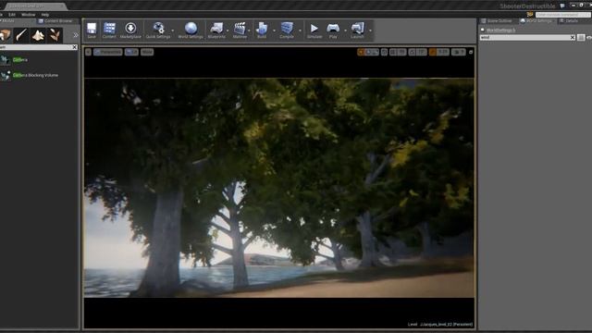This screenshot has height=333, width=592.
Task: Open viewport options arrow menu
Action: point(88,52)
